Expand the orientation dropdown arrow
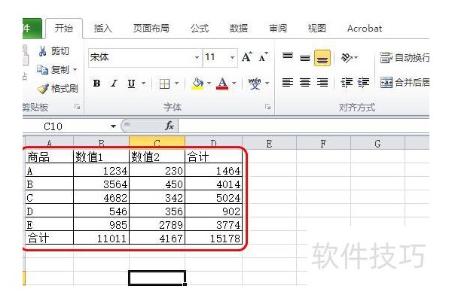 (x=356, y=58)
